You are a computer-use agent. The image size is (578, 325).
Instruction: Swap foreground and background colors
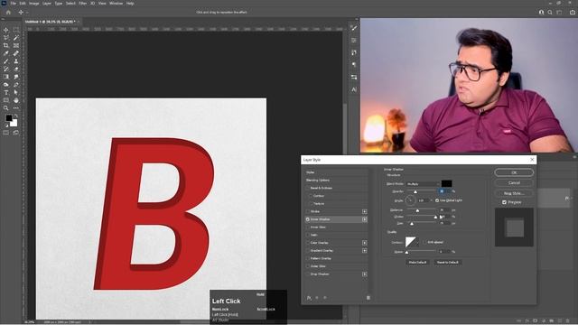click(x=15, y=116)
